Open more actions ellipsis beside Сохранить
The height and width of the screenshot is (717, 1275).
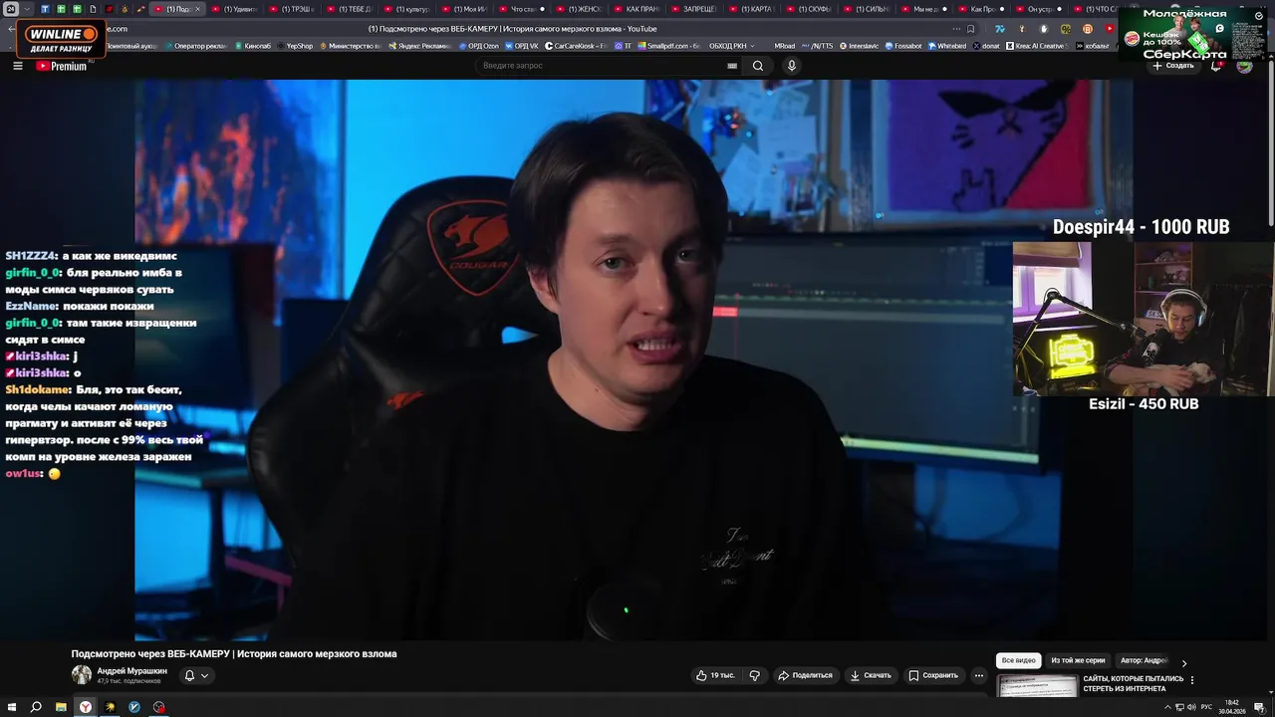click(x=978, y=675)
